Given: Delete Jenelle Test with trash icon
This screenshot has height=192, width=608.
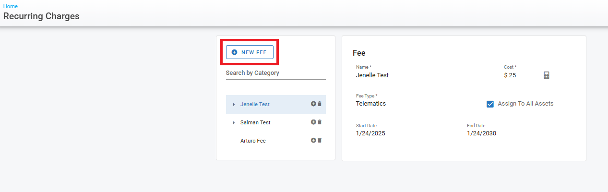Looking at the screenshot, I should 320,104.
